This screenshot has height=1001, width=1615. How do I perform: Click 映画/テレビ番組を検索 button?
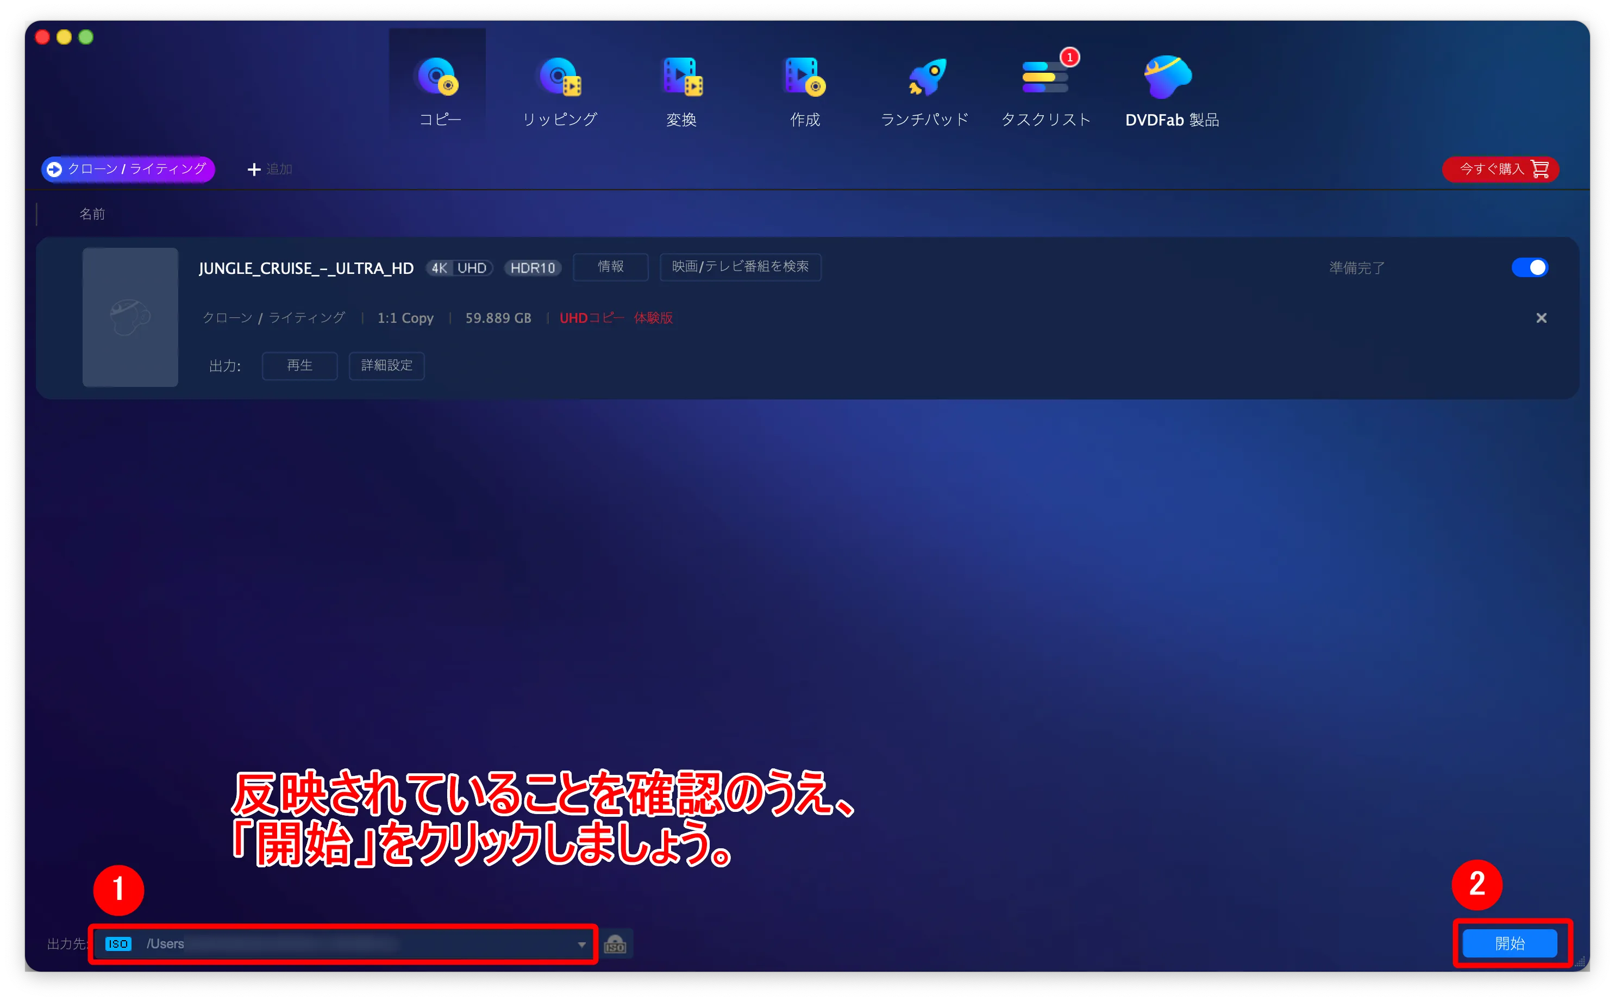pos(740,267)
